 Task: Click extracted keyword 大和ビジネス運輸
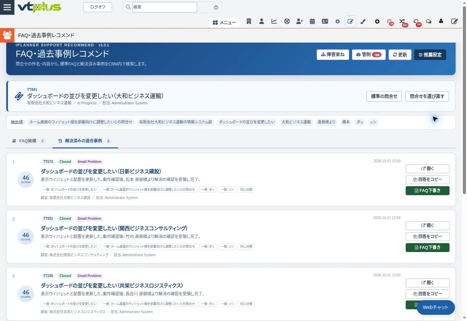coord(296,122)
